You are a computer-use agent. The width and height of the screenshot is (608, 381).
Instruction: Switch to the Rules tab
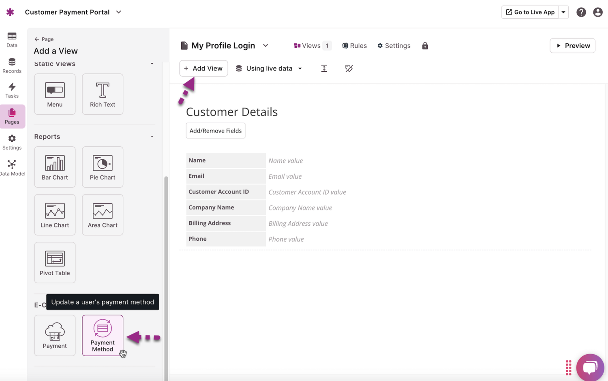point(354,46)
